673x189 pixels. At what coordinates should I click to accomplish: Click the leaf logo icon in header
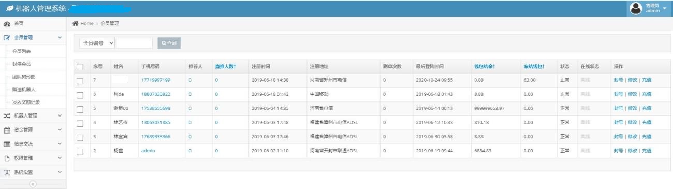9,8
